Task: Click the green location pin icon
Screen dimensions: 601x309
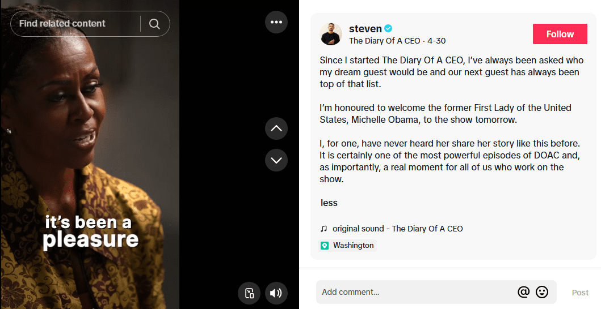Action: point(325,246)
